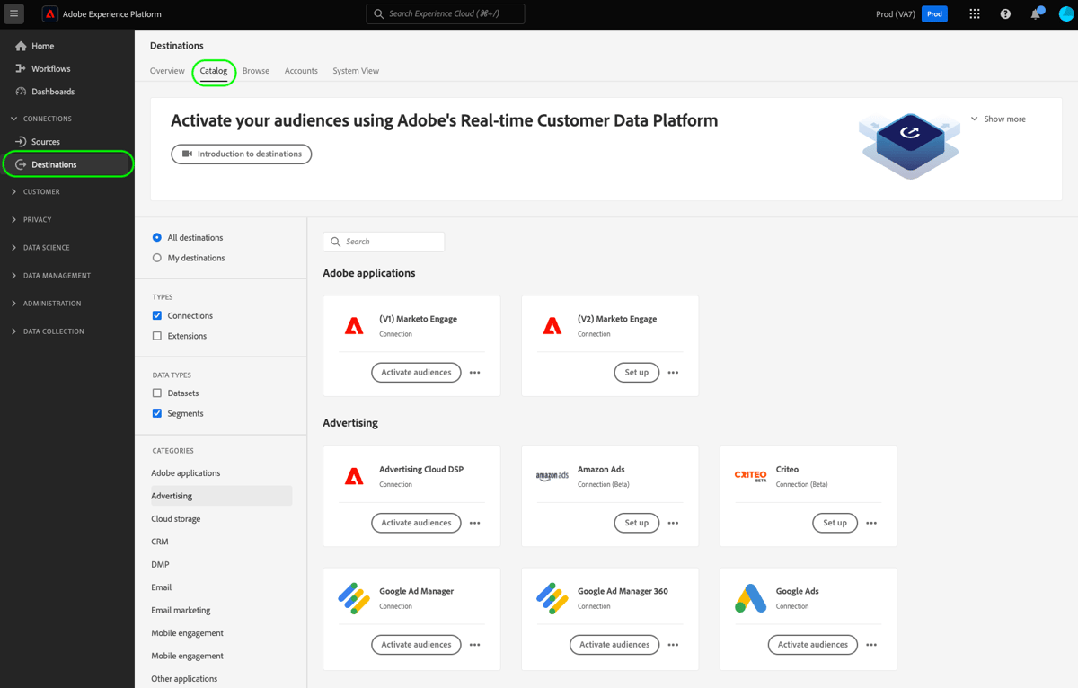Switch to the Browse tab

point(256,70)
